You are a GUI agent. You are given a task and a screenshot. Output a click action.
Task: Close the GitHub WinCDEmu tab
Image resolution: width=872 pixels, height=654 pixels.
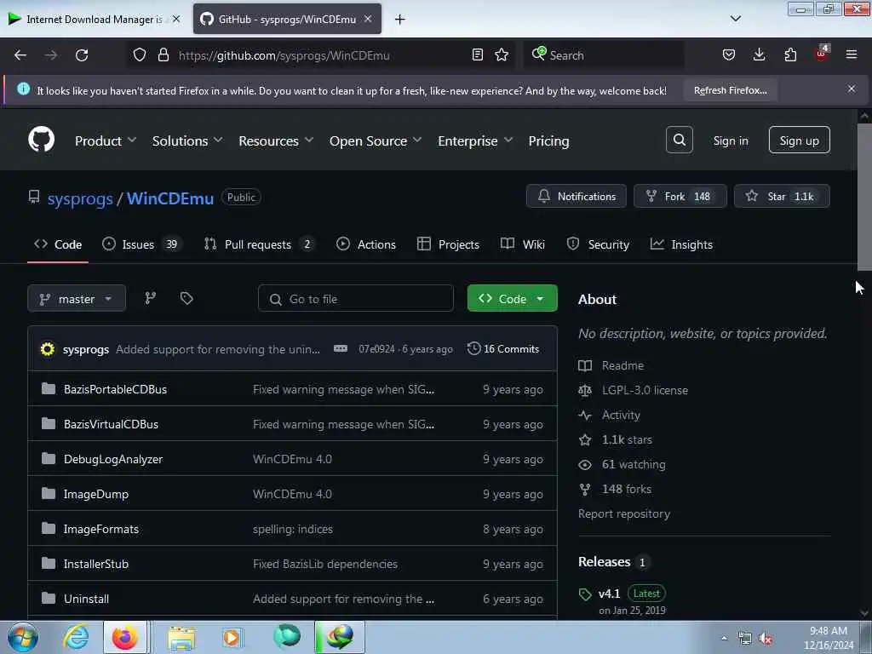pyautogui.click(x=368, y=19)
